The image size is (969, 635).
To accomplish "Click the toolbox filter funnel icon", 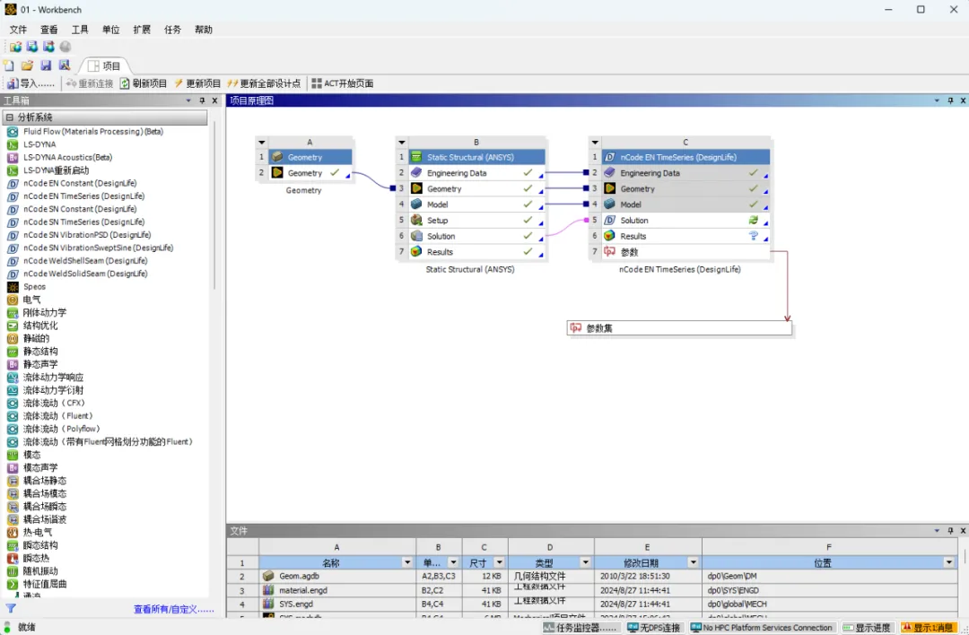I will tap(11, 609).
